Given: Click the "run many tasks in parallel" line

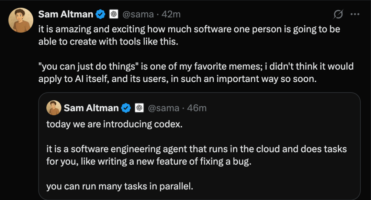Looking at the screenshot, I should 120,187.
